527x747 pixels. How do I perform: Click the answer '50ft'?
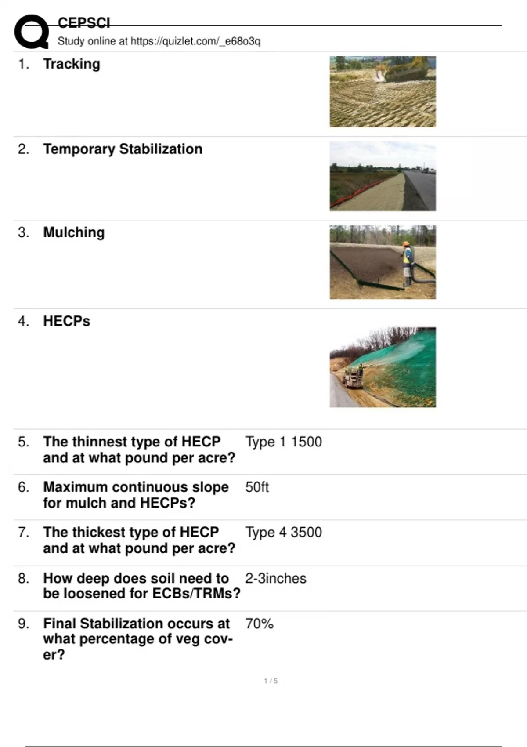(257, 487)
